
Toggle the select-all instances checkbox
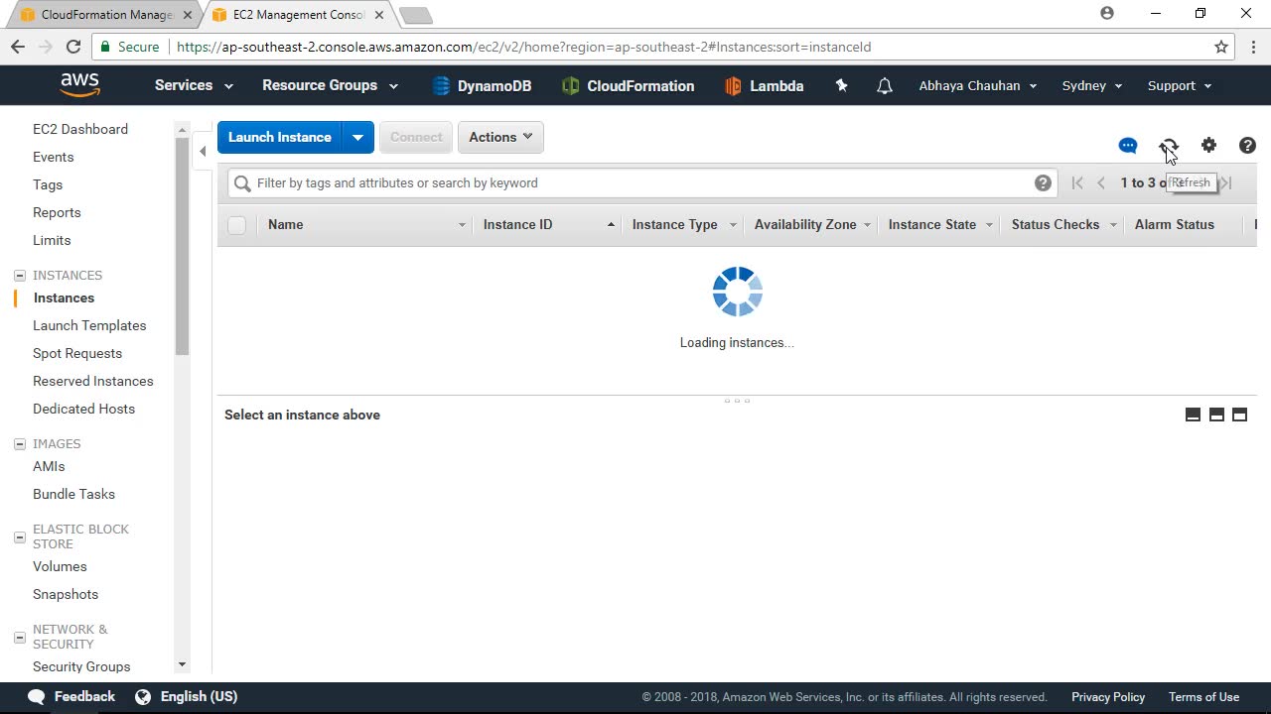pyautogui.click(x=236, y=225)
